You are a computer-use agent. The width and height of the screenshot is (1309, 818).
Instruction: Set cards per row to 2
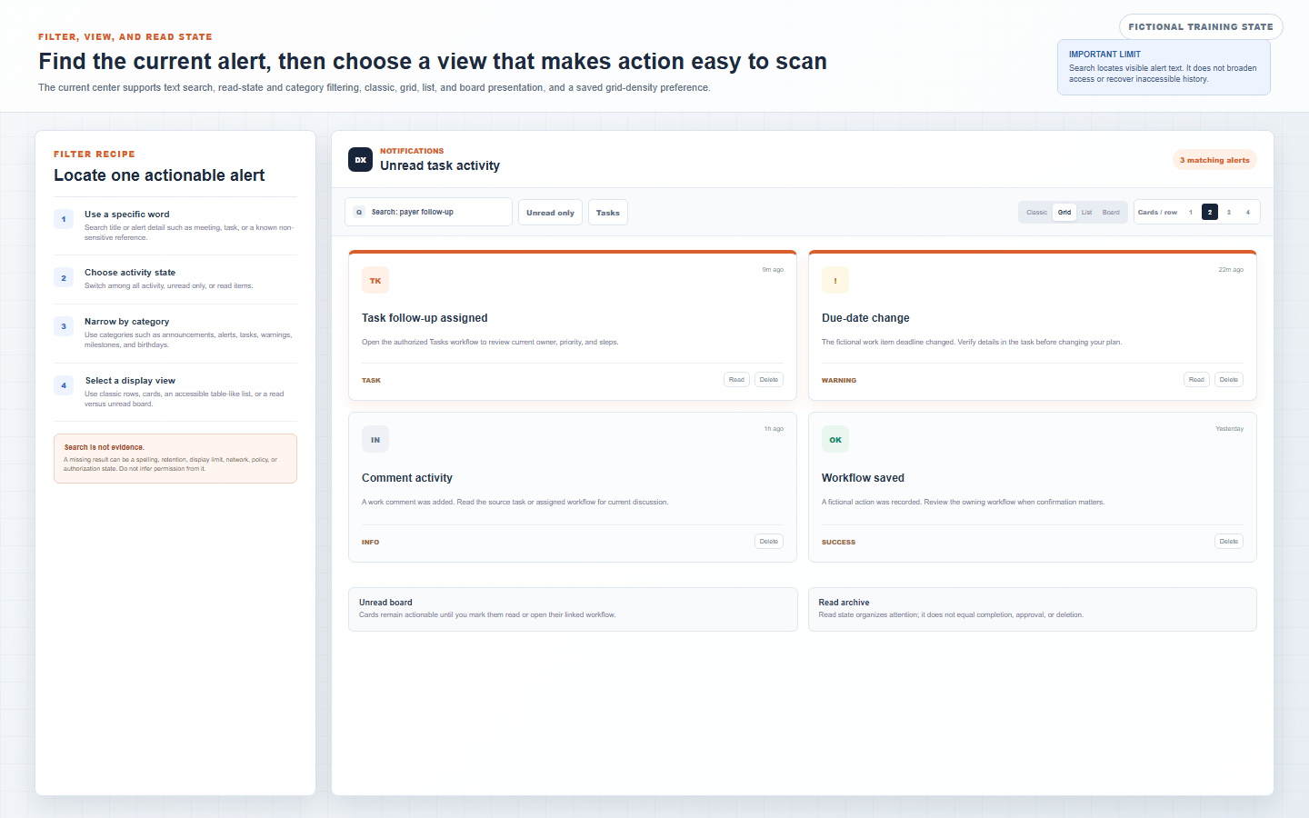1210,212
